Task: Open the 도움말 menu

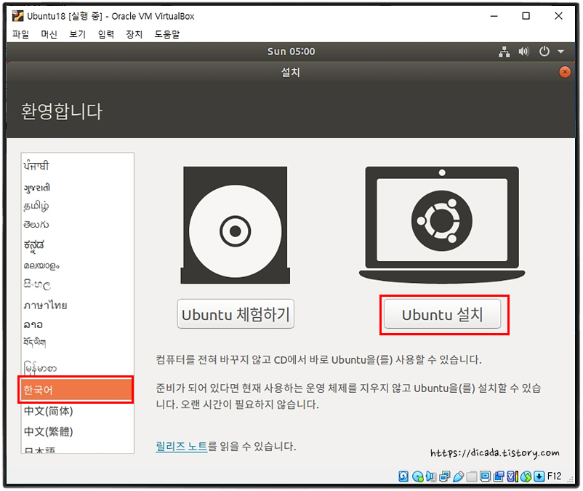Action: click(x=167, y=34)
